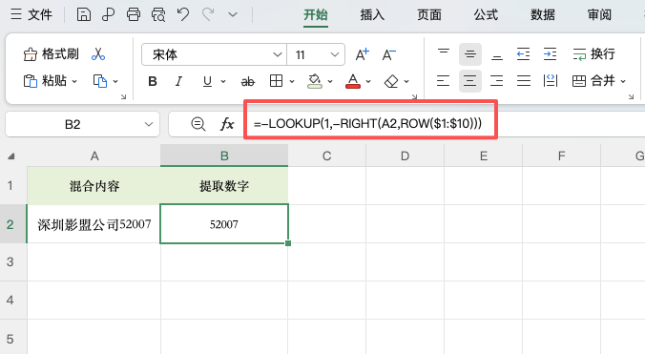Click the export to PDF icon
The height and width of the screenshot is (354, 645).
point(108,15)
